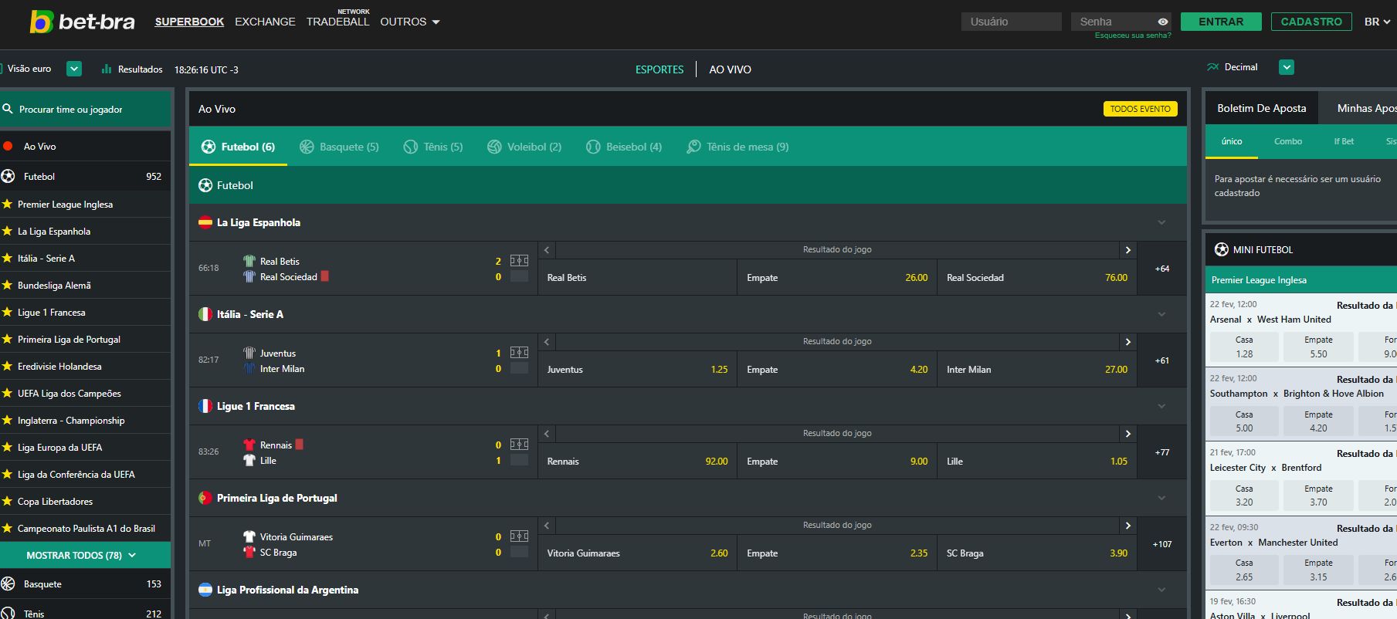This screenshot has height=619, width=1397.
Task: Open pitch view icon for Vitoria Guimaraes match
Action: pyautogui.click(x=519, y=536)
